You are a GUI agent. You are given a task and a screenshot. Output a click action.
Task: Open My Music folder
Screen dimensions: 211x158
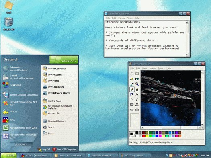pyautogui.click(x=59, y=81)
